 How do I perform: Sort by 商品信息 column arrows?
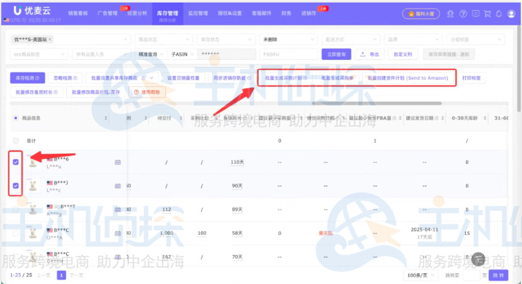click(x=106, y=118)
